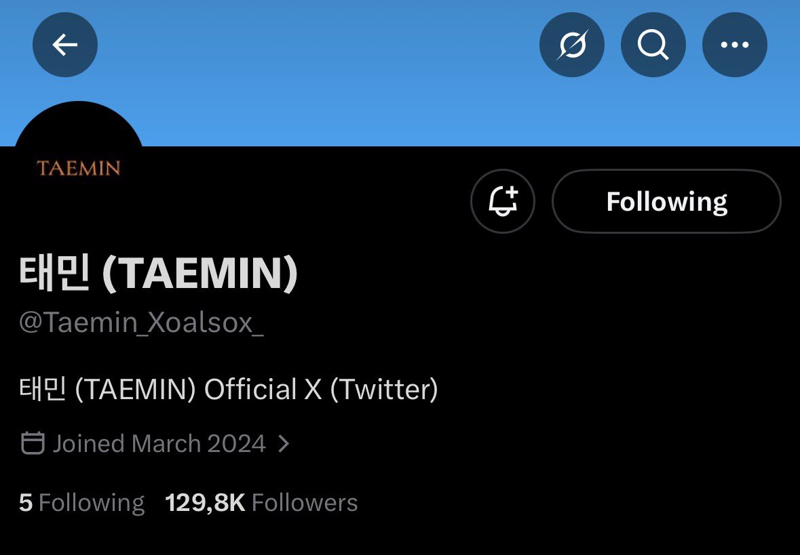
Task: View the Followers list
Action: point(304,503)
